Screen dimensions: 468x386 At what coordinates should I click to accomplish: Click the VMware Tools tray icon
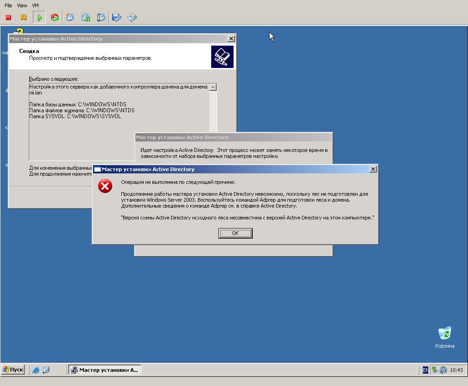coord(443,370)
